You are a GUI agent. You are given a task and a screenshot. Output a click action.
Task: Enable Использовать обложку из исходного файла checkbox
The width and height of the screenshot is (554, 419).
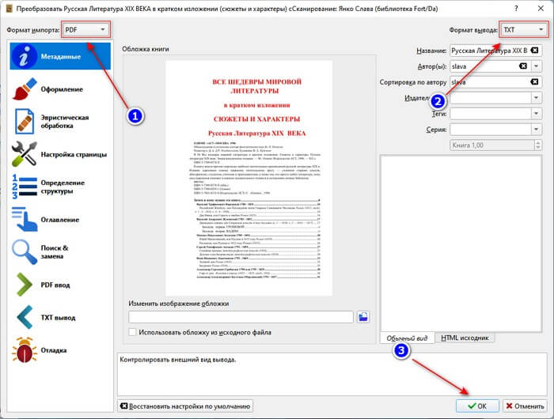pos(132,332)
